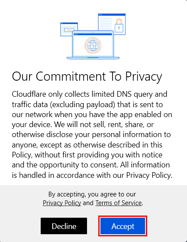
Task: Click the '(excluding payload)' text
Action: [x=82, y=105]
